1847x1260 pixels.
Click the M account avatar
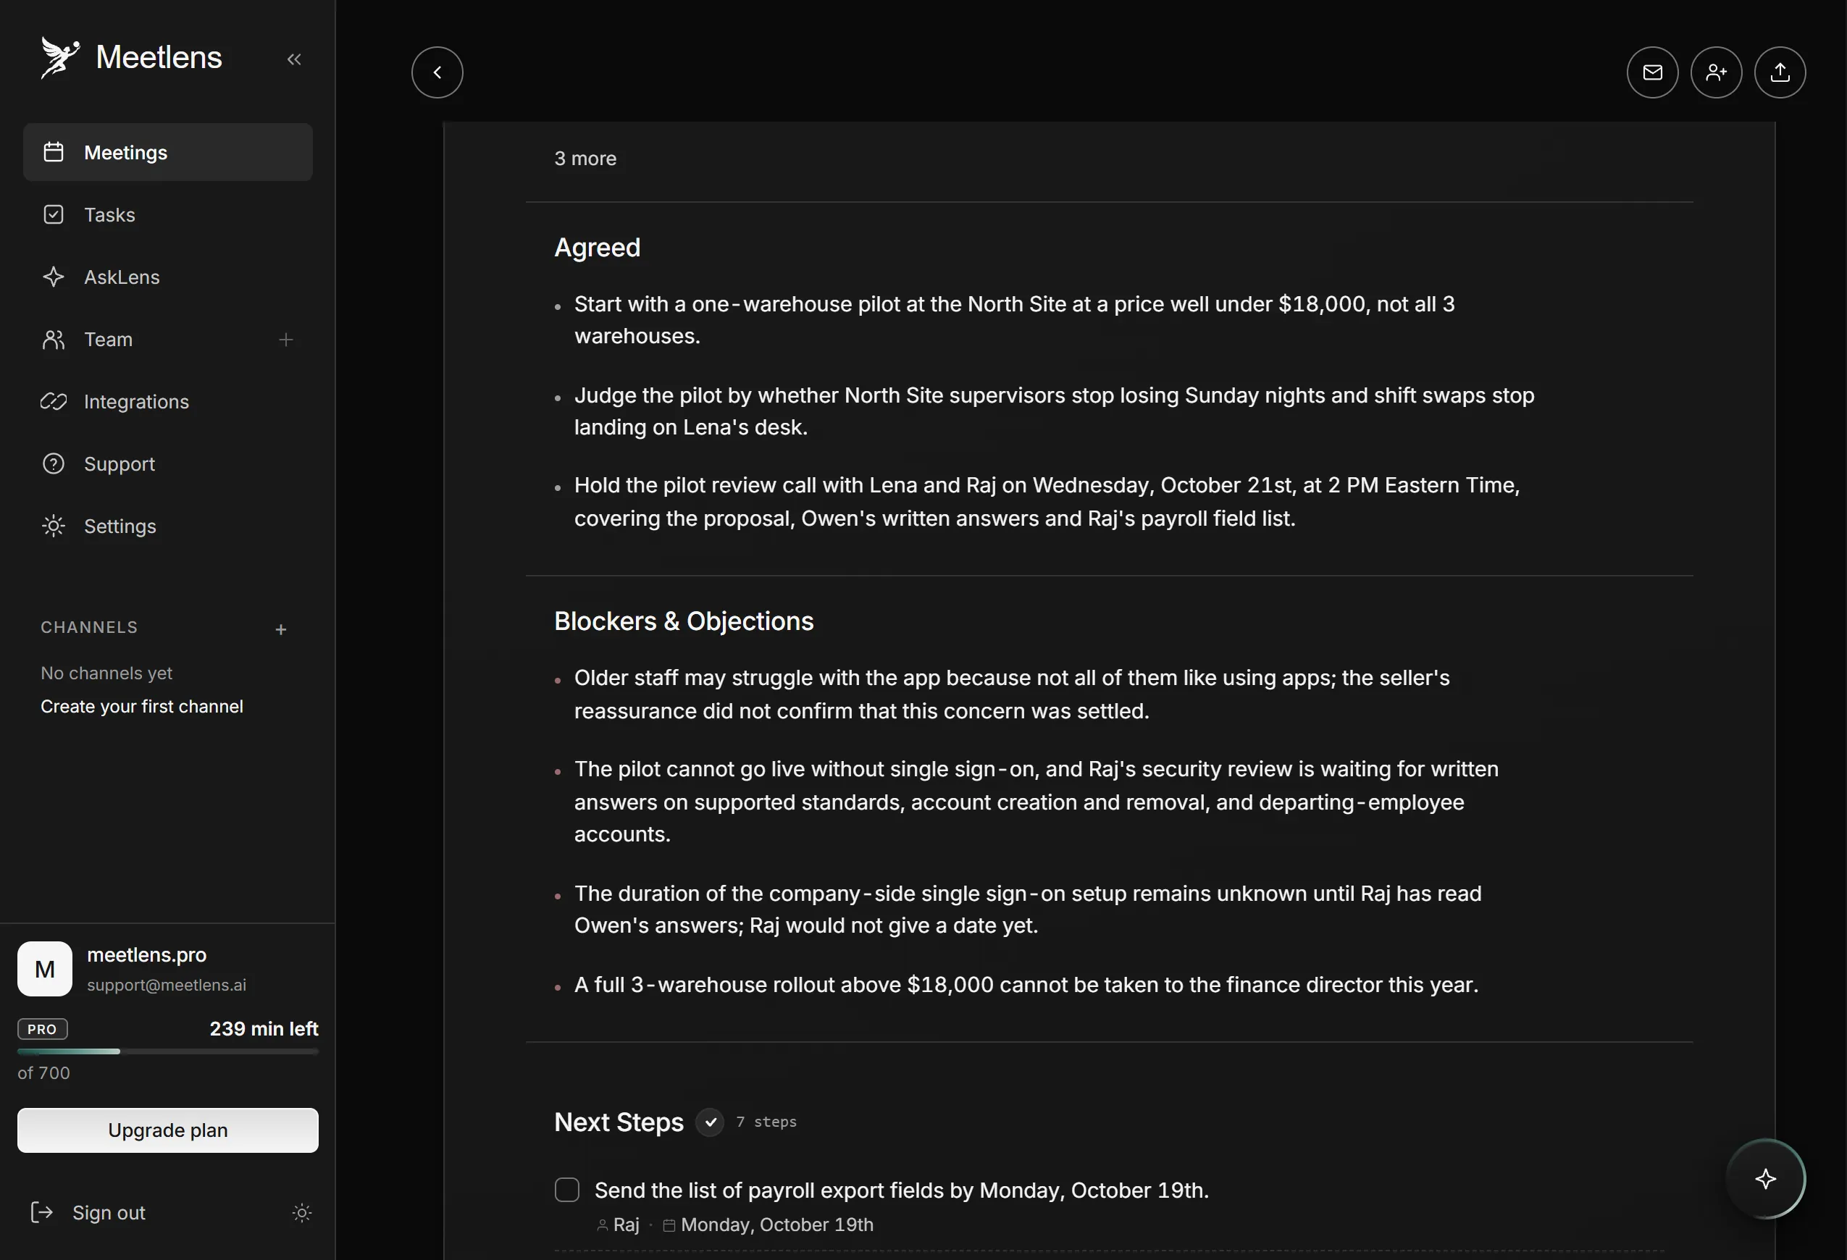tap(44, 968)
